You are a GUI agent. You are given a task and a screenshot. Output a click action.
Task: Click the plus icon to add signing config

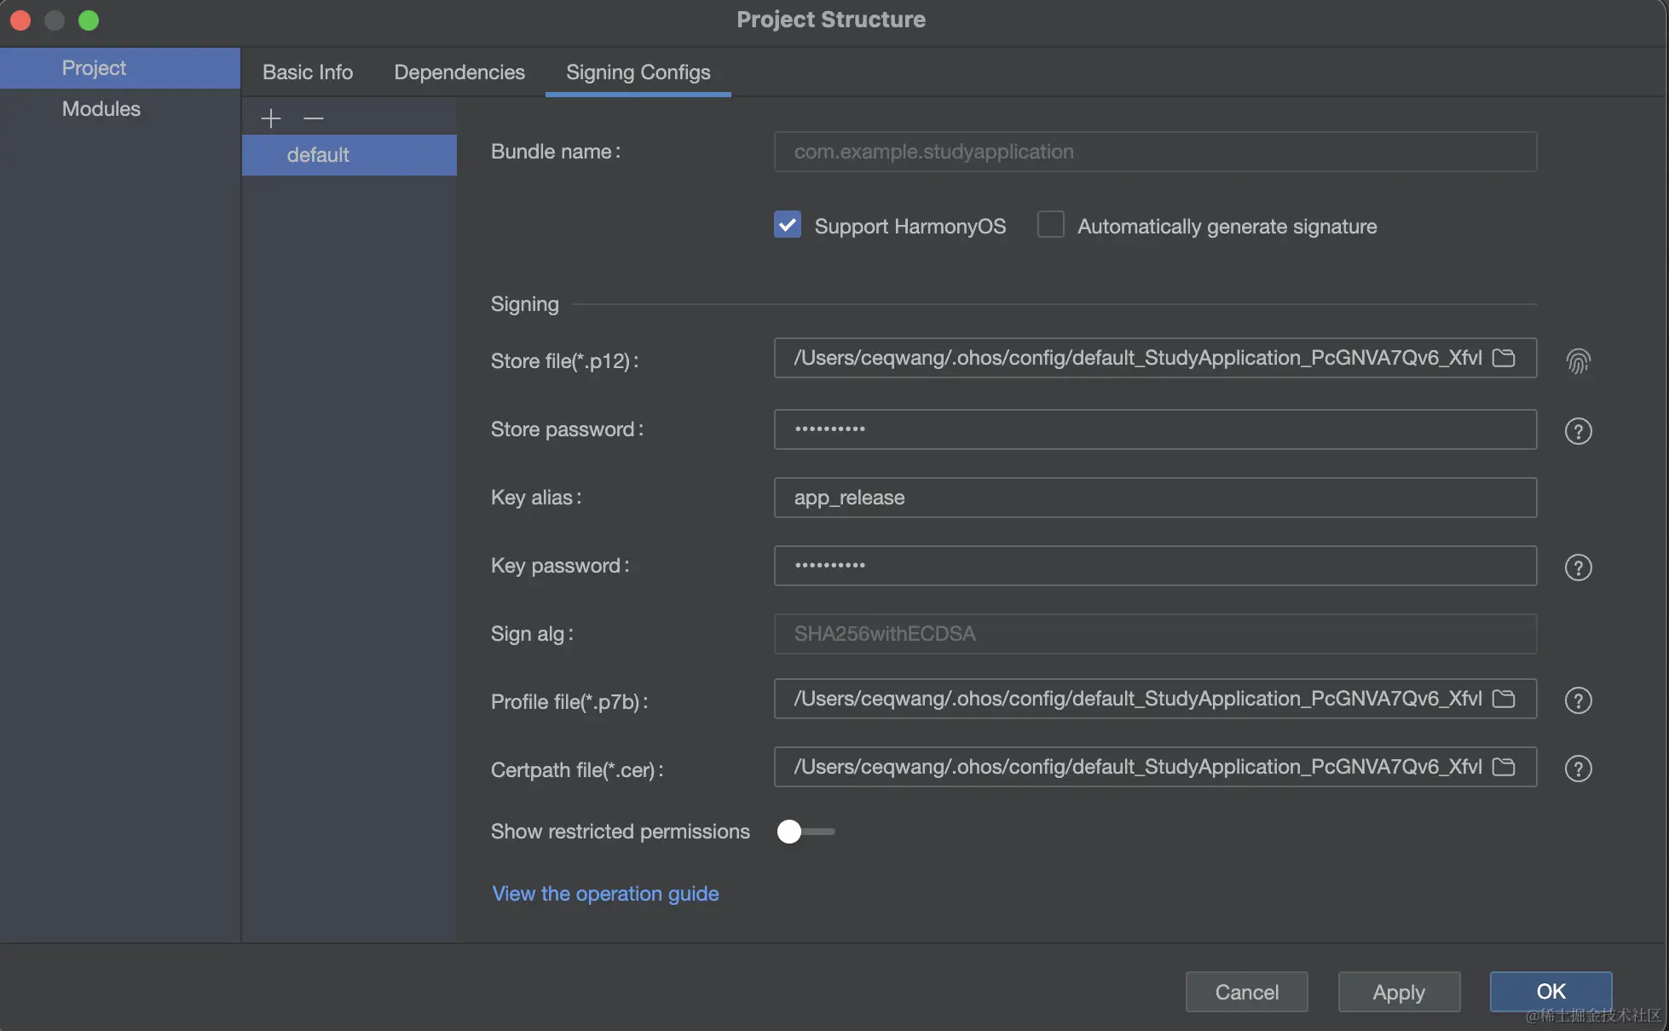270,118
